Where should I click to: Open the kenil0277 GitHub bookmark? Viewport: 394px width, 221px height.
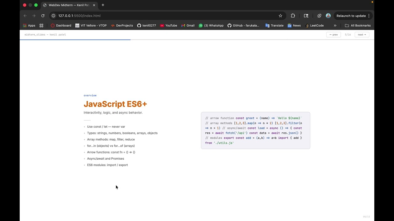tap(147, 25)
